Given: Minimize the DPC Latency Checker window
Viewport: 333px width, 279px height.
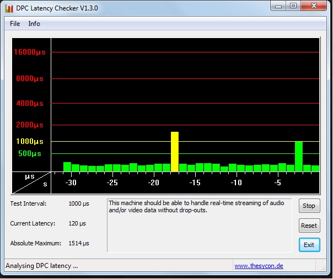Looking at the screenshot, I should pyautogui.click(x=278, y=7).
